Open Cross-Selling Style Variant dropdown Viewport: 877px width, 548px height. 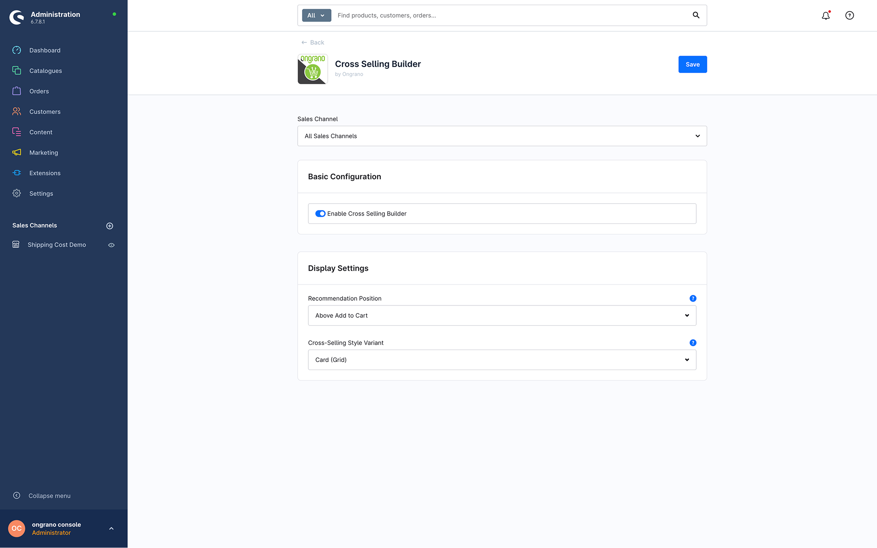(x=502, y=360)
